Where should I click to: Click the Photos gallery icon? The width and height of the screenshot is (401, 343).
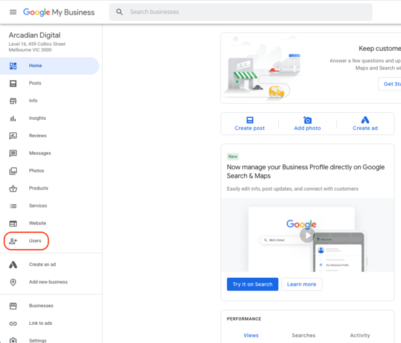tap(13, 171)
